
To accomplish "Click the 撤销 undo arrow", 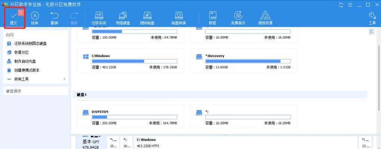I will (54, 16).
